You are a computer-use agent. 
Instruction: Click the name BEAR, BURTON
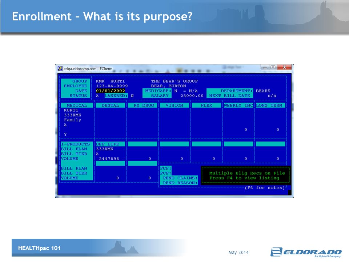click(x=168, y=86)
